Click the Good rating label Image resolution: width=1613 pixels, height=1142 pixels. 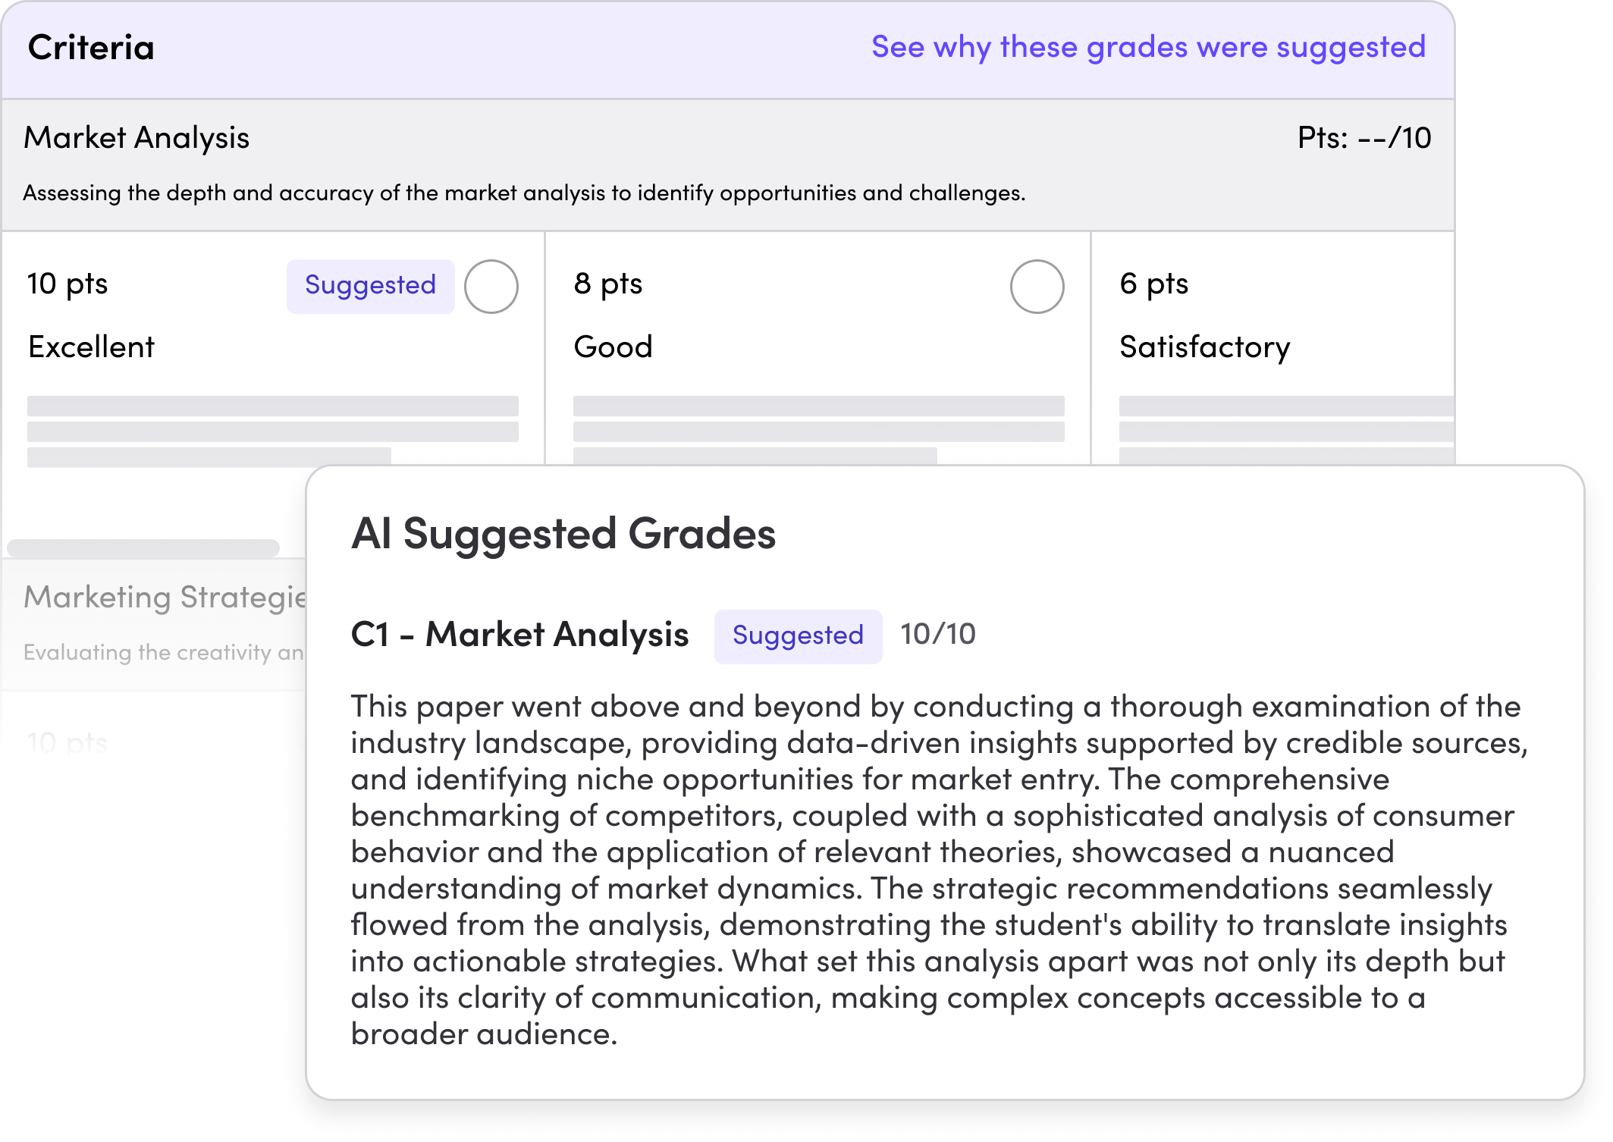point(613,347)
